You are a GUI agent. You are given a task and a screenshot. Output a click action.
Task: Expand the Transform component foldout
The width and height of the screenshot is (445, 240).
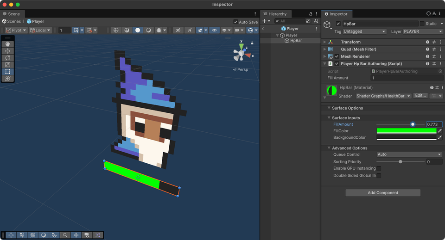pyautogui.click(x=324, y=42)
